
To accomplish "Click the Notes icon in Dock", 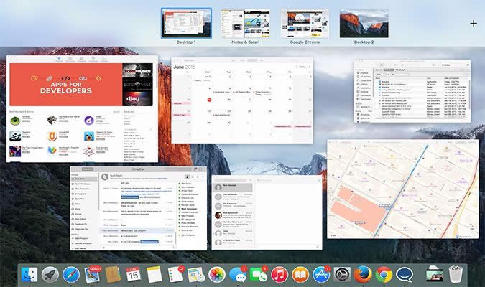I will (154, 274).
